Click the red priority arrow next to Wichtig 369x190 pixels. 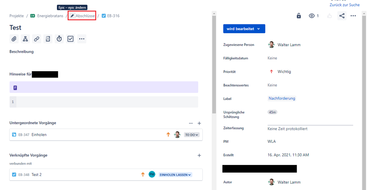tap(271, 72)
